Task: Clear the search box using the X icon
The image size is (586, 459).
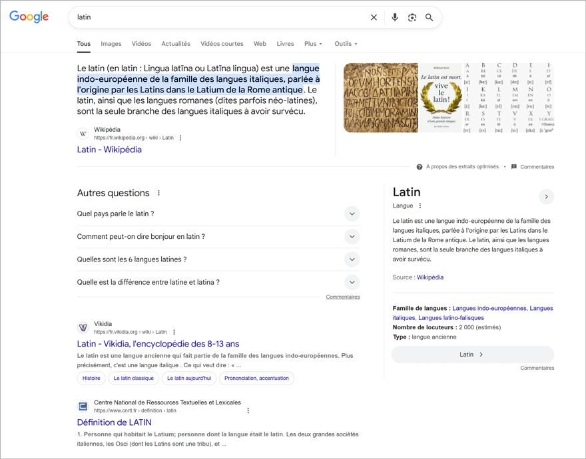Action: 374,17
